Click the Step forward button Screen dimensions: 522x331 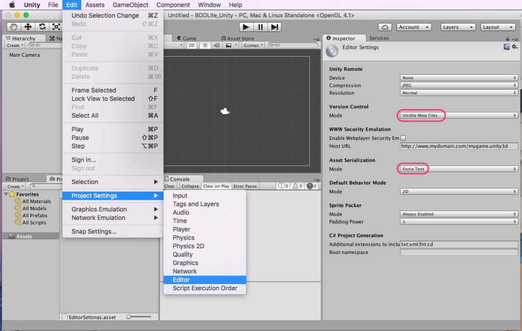275,27
